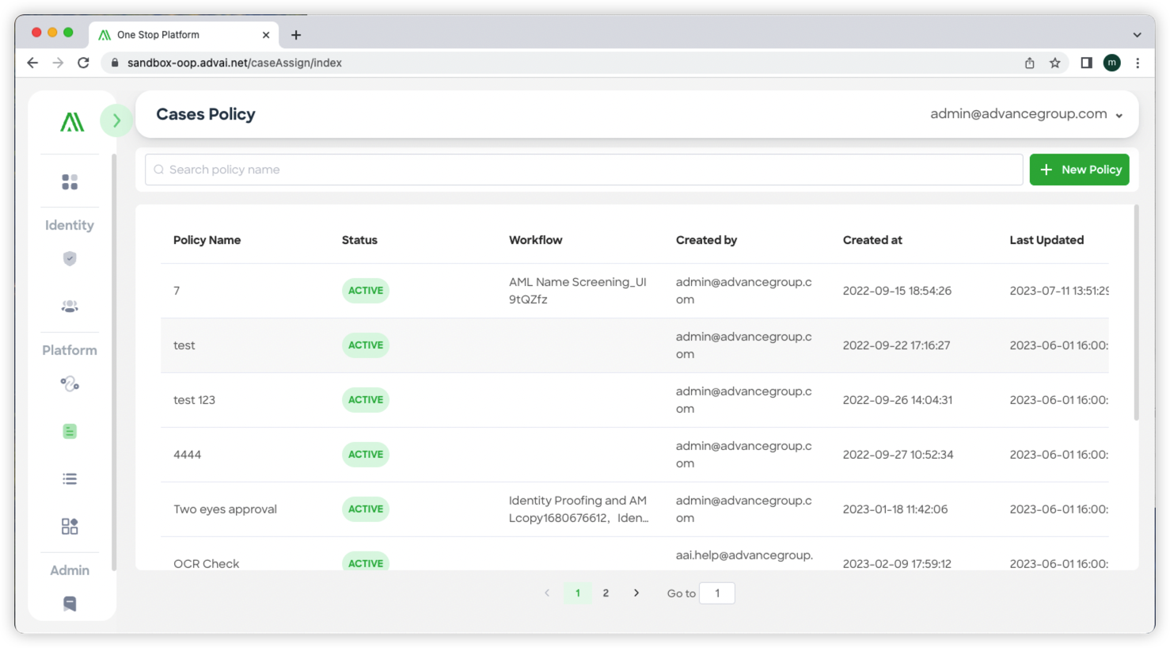The image size is (1170, 648).
Task: Click the Status column header
Action: 359,240
